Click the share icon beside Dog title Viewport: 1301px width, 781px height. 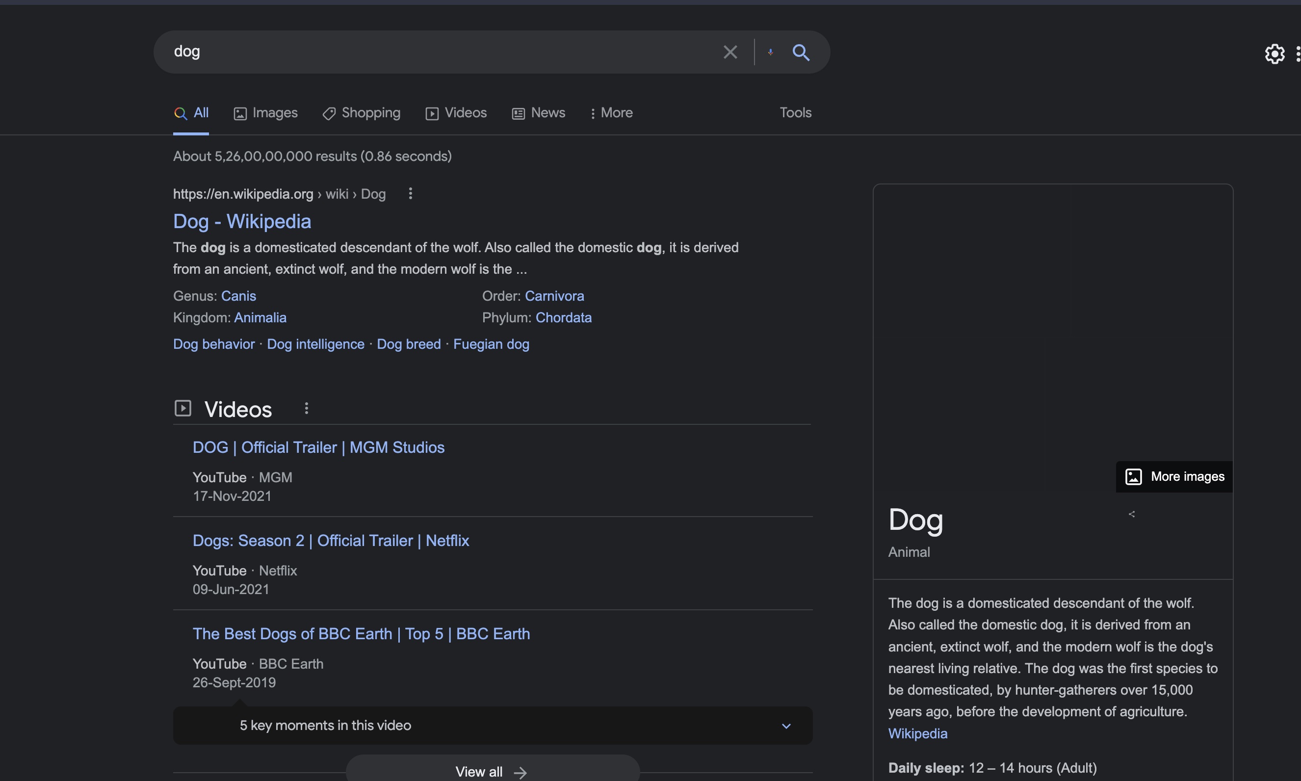[x=1132, y=514]
